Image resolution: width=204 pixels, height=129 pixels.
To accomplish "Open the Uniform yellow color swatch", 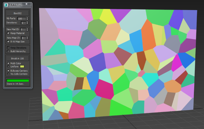I will tap(22, 66).
